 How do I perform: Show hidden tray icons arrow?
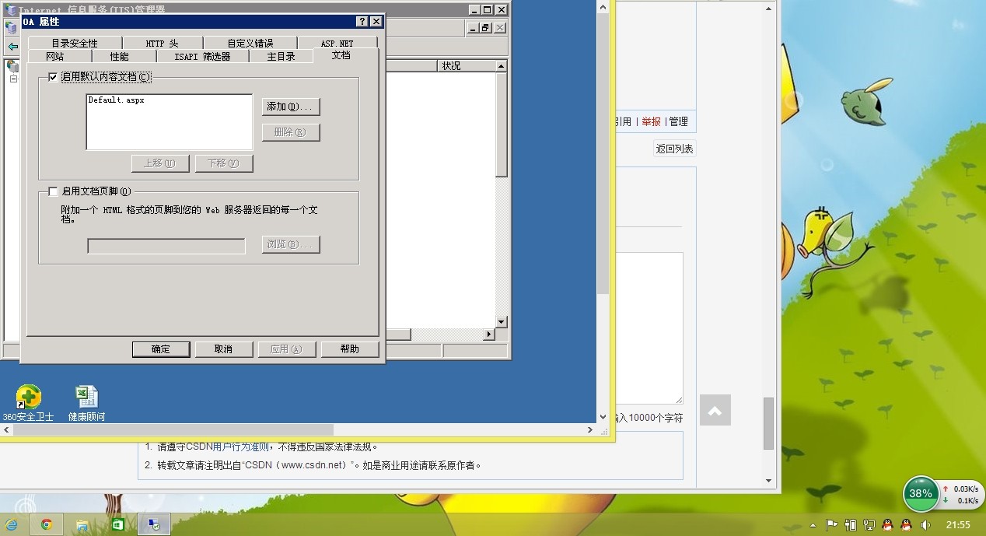point(813,525)
